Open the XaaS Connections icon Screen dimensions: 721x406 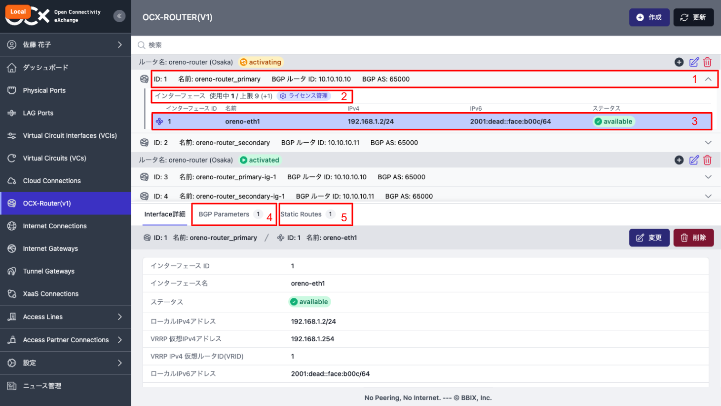12,294
